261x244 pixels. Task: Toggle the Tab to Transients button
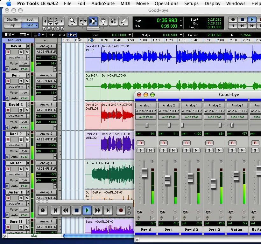click(x=52, y=35)
